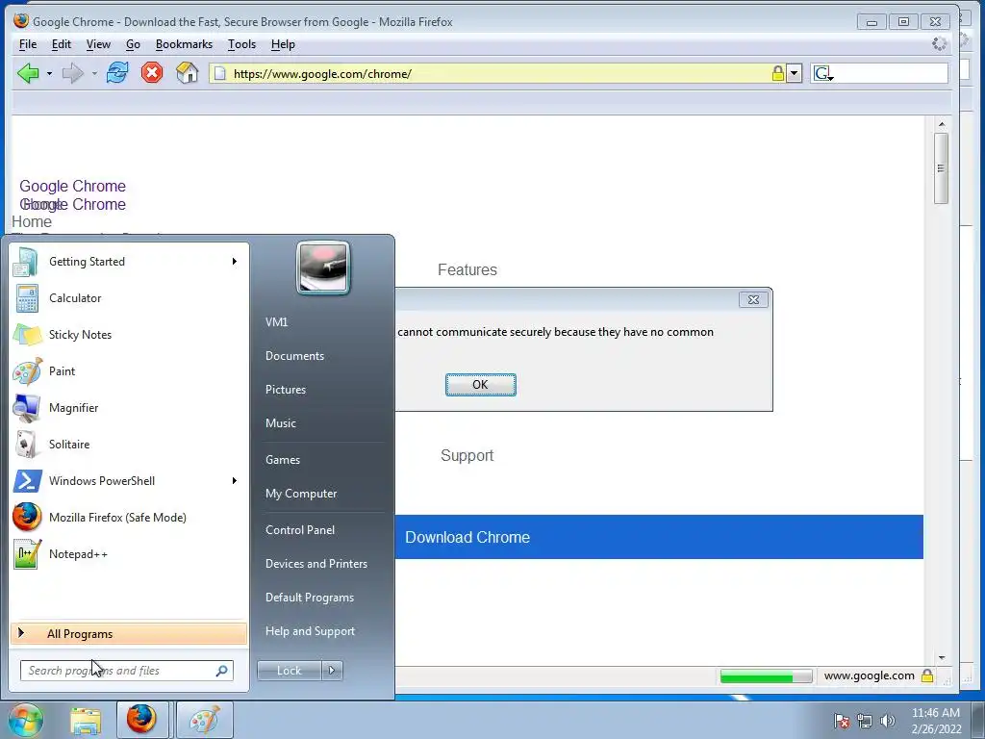Open Solitaire from the Start menu
Viewport: 985px width, 739px height.
click(129, 444)
